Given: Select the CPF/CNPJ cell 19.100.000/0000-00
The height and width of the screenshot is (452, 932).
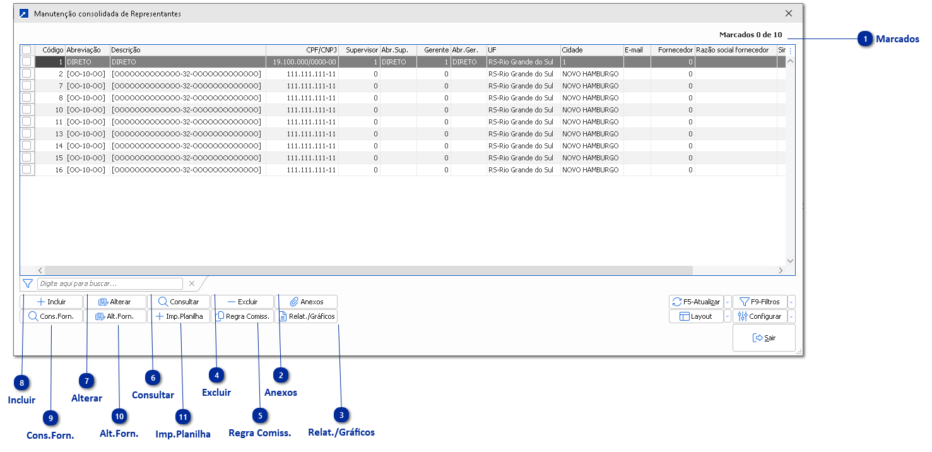Looking at the screenshot, I should [x=302, y=62].
